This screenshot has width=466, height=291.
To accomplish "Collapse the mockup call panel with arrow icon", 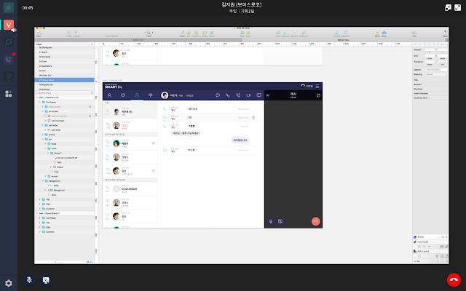I will point(268,95).
